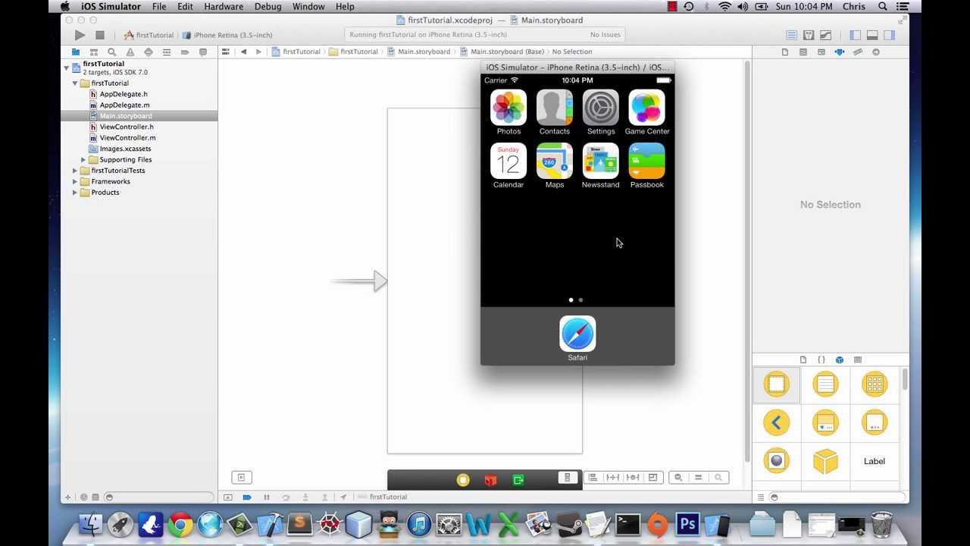Expand the Supporting Files folder
This screenshot has height=546, width=970.
83,159
